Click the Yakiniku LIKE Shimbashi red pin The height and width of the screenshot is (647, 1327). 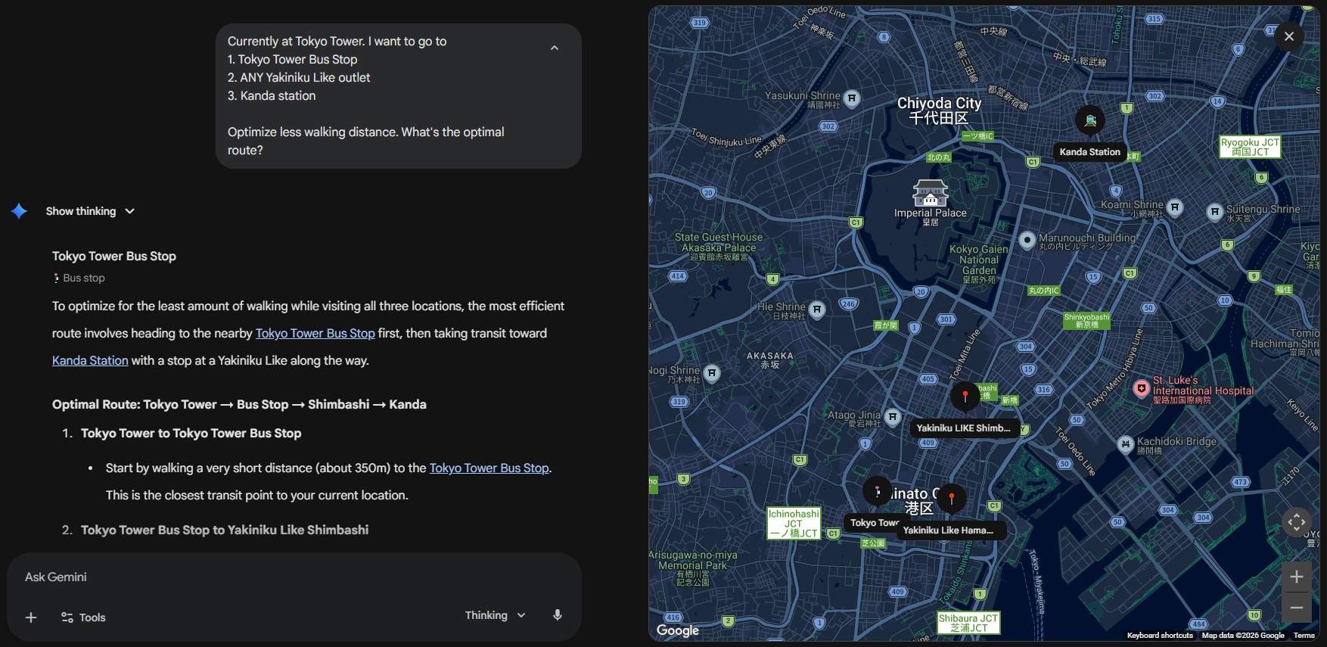(x=965, y=396)
